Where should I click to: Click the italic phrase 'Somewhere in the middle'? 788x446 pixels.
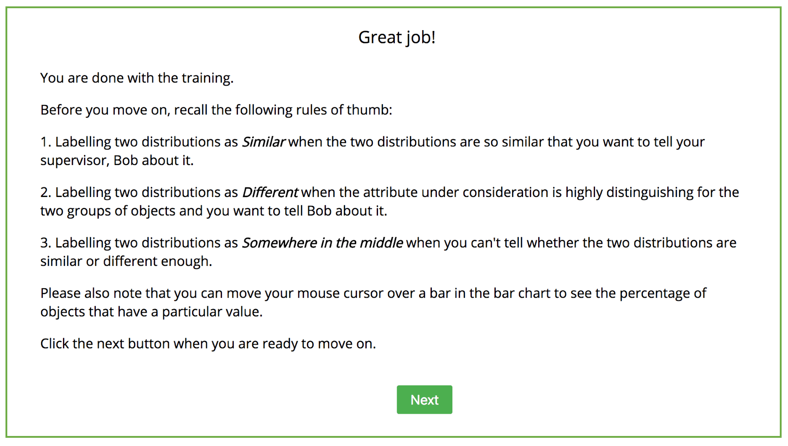(x=322, y=243)
